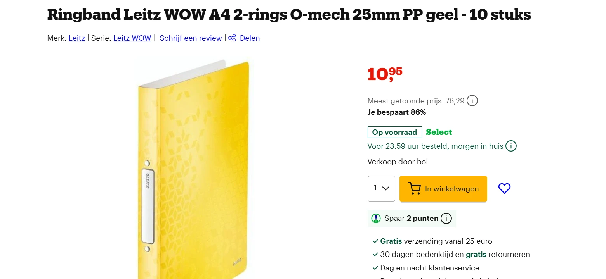
Task: Click the checkmark beside Gratis verzending
Action: coord(375,241)
